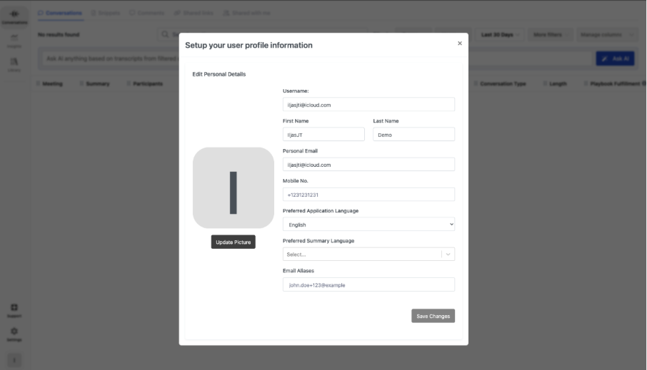This screenshot has width=647, height=370.
Task: Open Conversations in the left sidebar
Action: [14, 16]
